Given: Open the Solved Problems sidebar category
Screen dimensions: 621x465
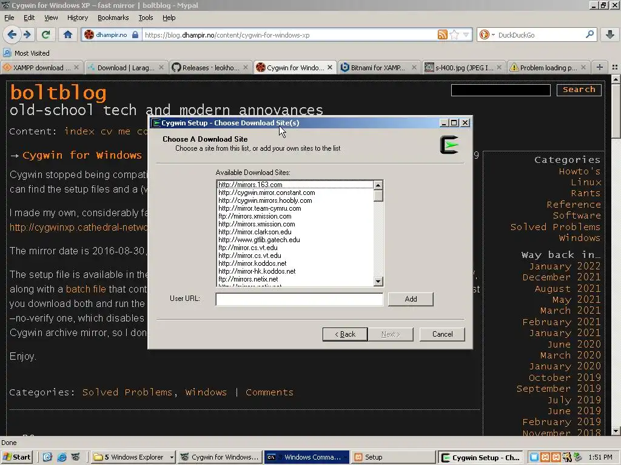Looking at the screenshot, I should tap(556, 226).
